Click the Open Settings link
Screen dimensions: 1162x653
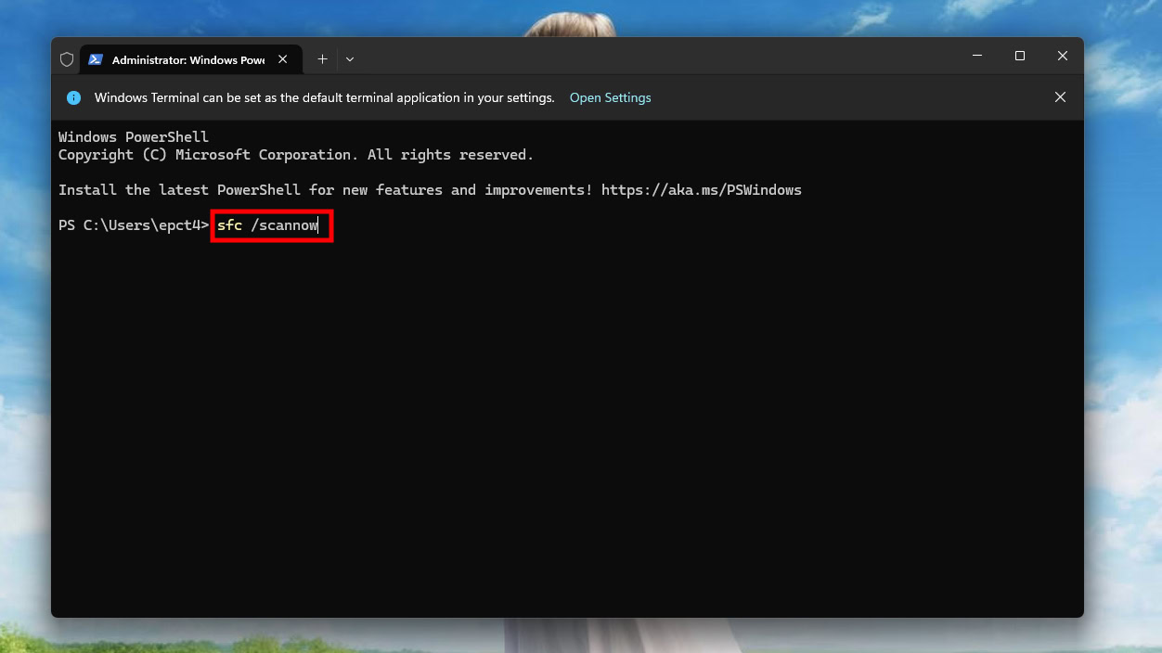pos(611,97)
